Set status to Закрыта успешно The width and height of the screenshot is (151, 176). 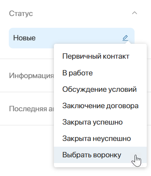pos(100,122)
